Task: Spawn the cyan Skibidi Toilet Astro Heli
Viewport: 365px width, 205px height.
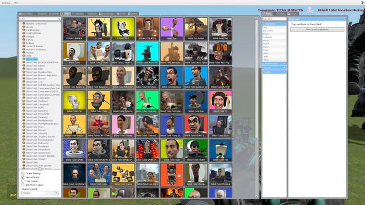Action: point(147,53)
